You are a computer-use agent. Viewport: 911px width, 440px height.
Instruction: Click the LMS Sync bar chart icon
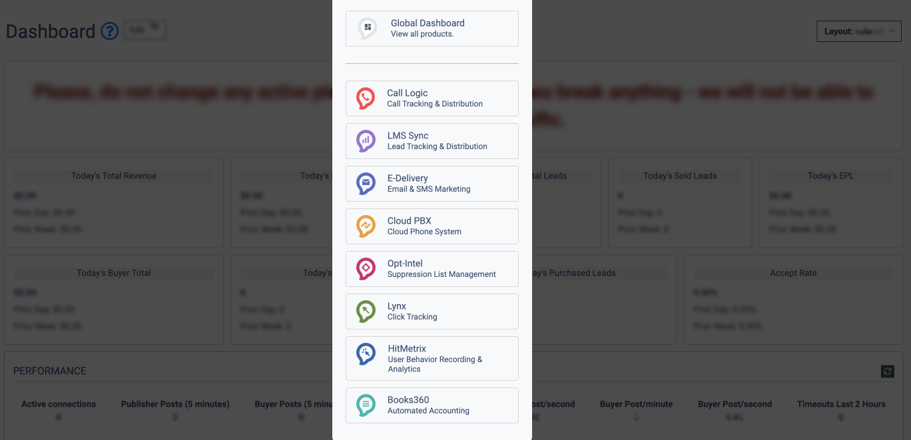(366, 141)
